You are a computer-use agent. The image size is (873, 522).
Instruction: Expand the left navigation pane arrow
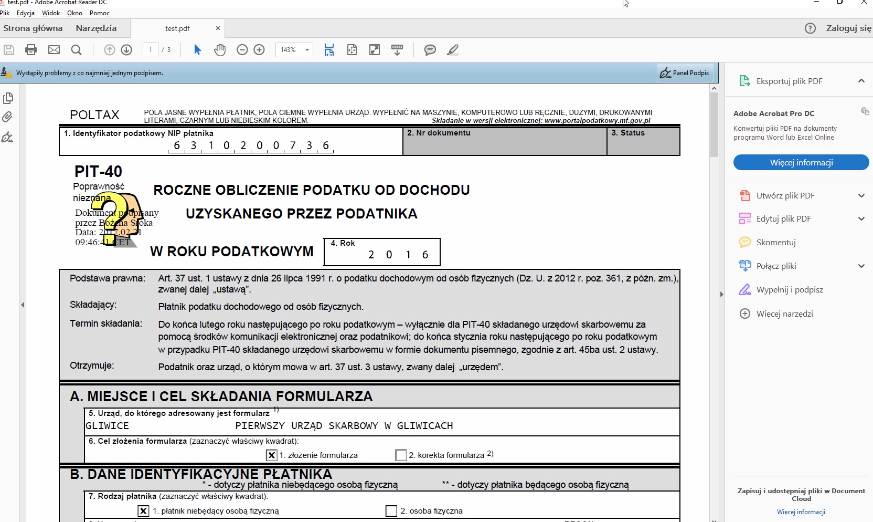tap(23, 305)
